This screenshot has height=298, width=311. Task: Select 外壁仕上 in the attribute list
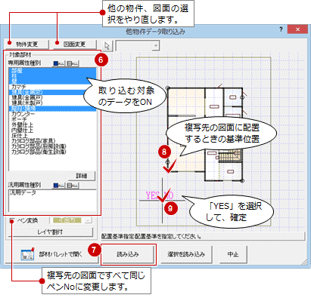[x=52, y=124]
